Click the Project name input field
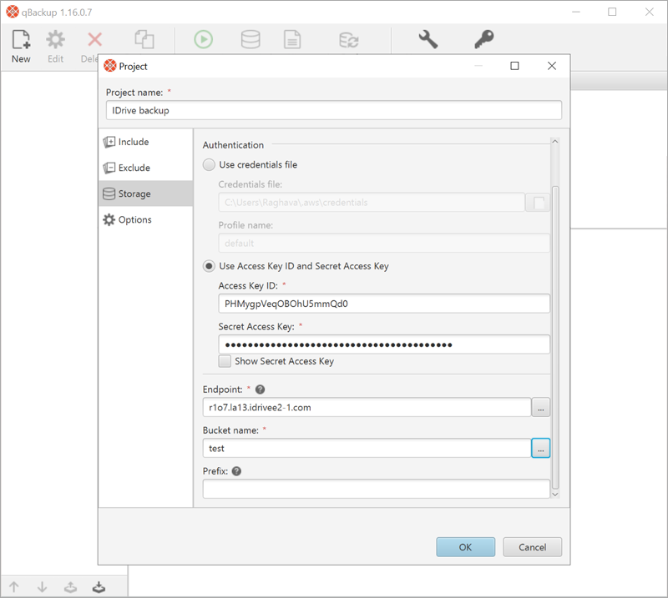This screenshot has width=668, height=598. (x=333, y=110)
